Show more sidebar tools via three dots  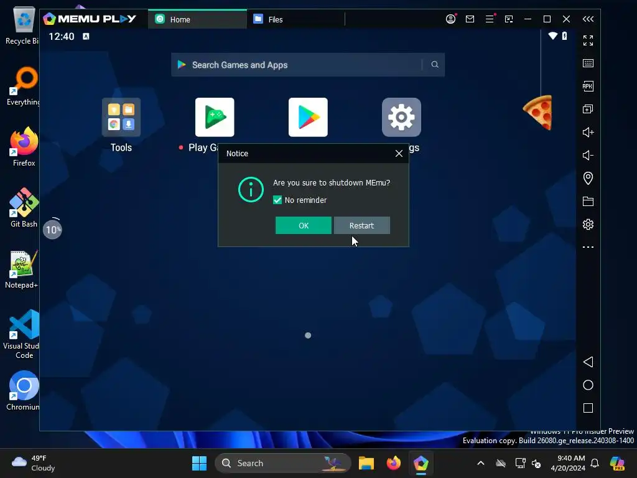(588, 247)
